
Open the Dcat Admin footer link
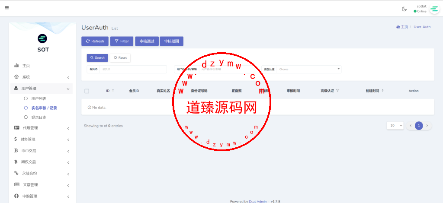coord(257,201)
